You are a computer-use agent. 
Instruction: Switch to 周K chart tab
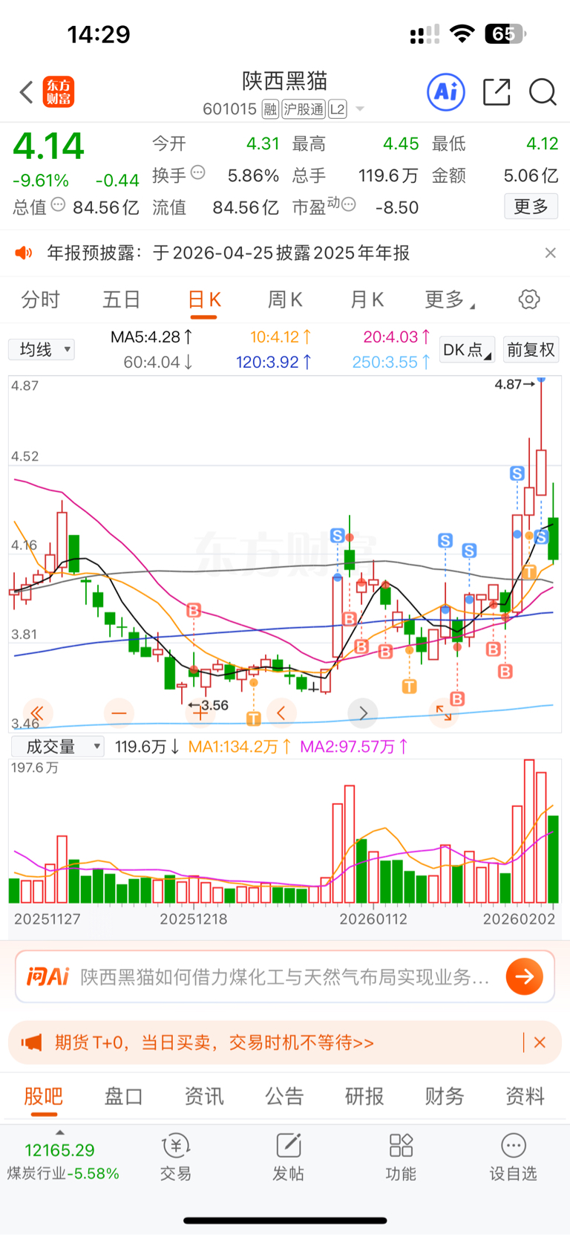click(x=285, y=299)
